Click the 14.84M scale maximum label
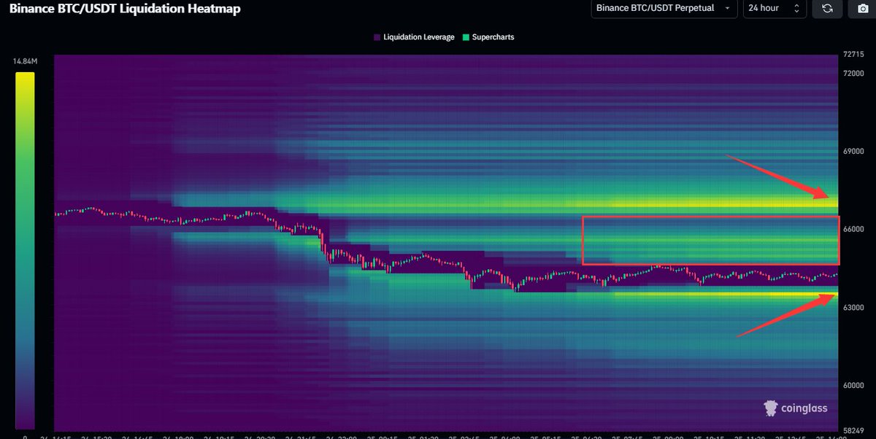Image resolution: width=876 pixels, height=439 pixels. pos(25,63)
